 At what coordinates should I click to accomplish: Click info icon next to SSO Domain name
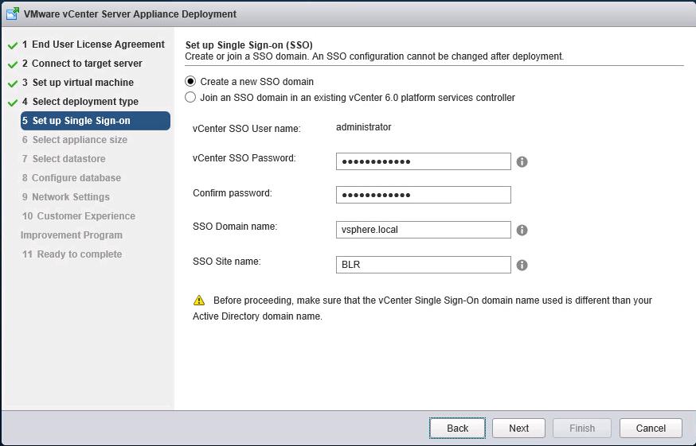[x=522, y=231]
